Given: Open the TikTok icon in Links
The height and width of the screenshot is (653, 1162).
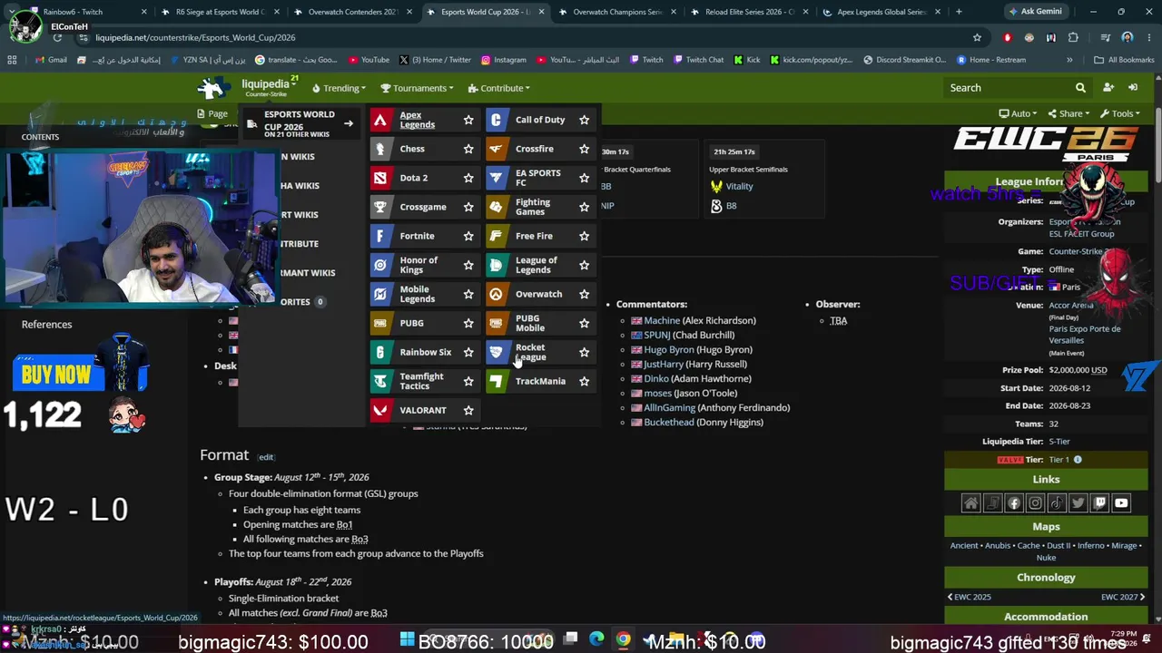Looking at the screenshot, I should point(1057,503).
